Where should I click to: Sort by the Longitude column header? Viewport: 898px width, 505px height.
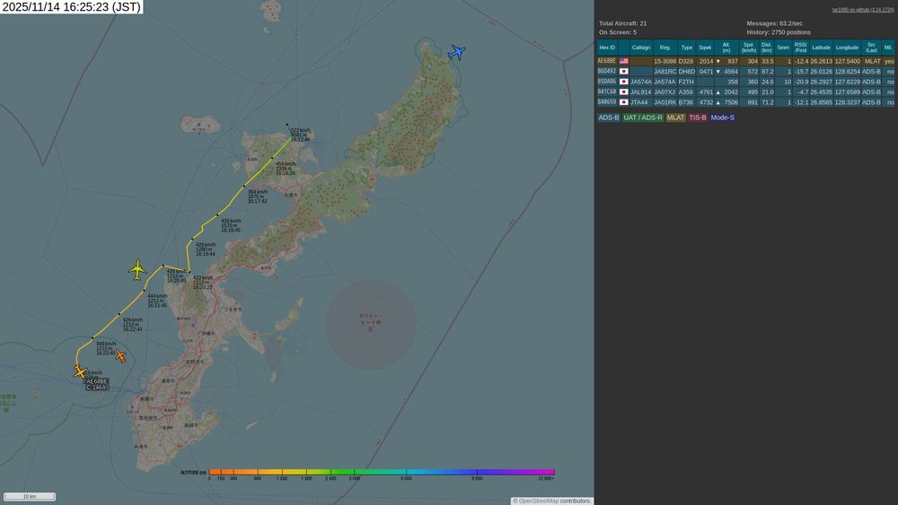[847, 48]
